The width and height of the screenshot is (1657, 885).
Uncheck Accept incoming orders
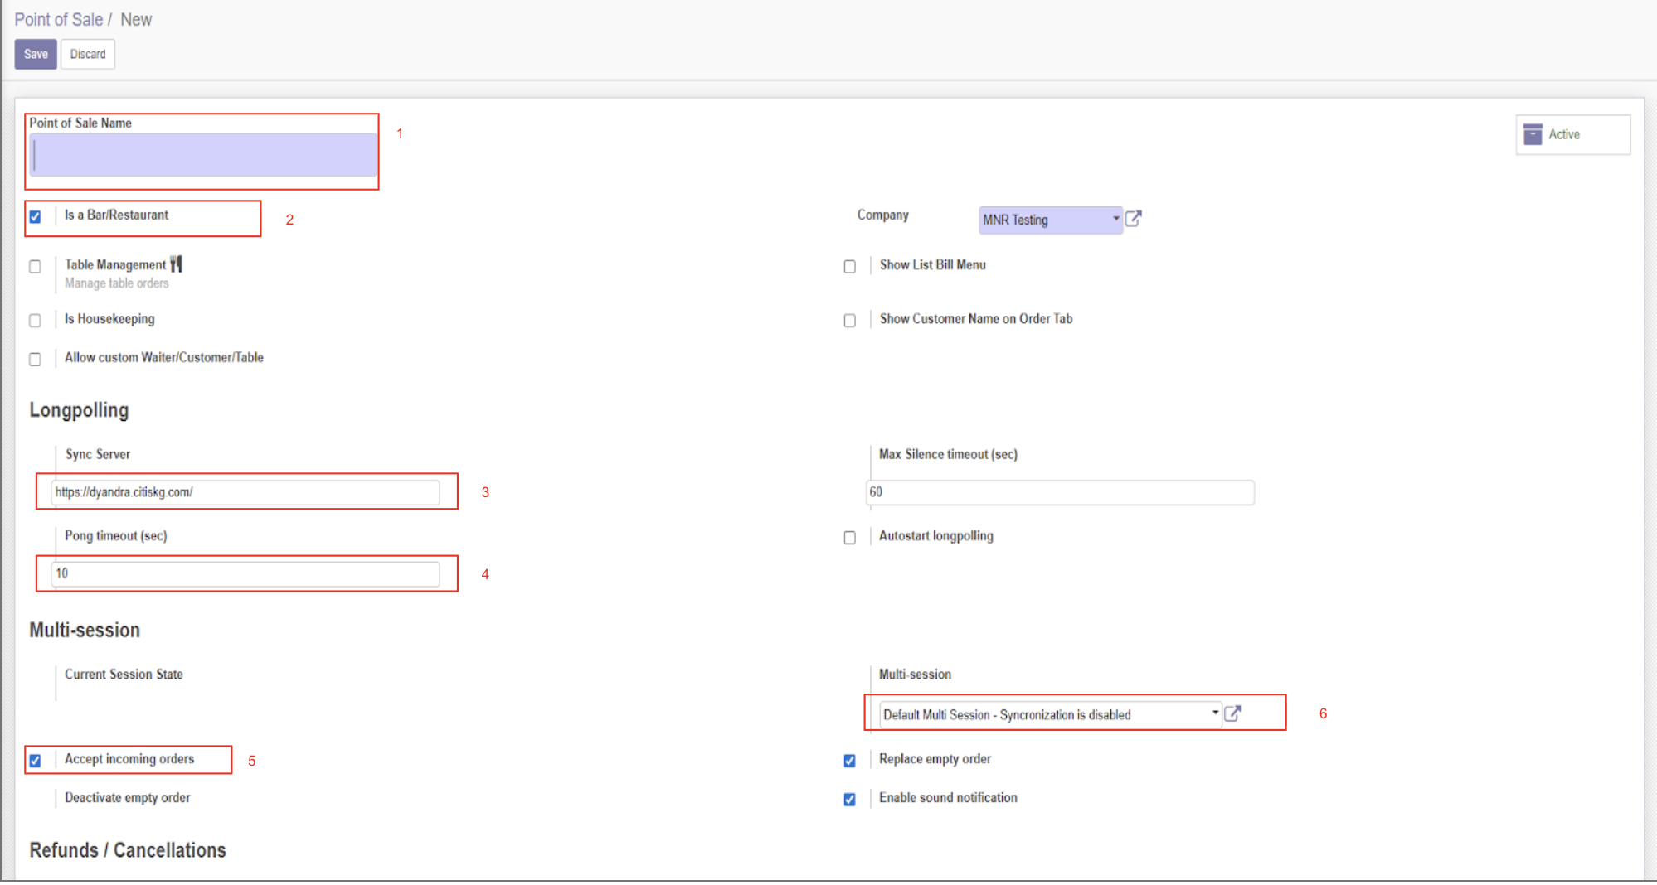coord(35,761)
